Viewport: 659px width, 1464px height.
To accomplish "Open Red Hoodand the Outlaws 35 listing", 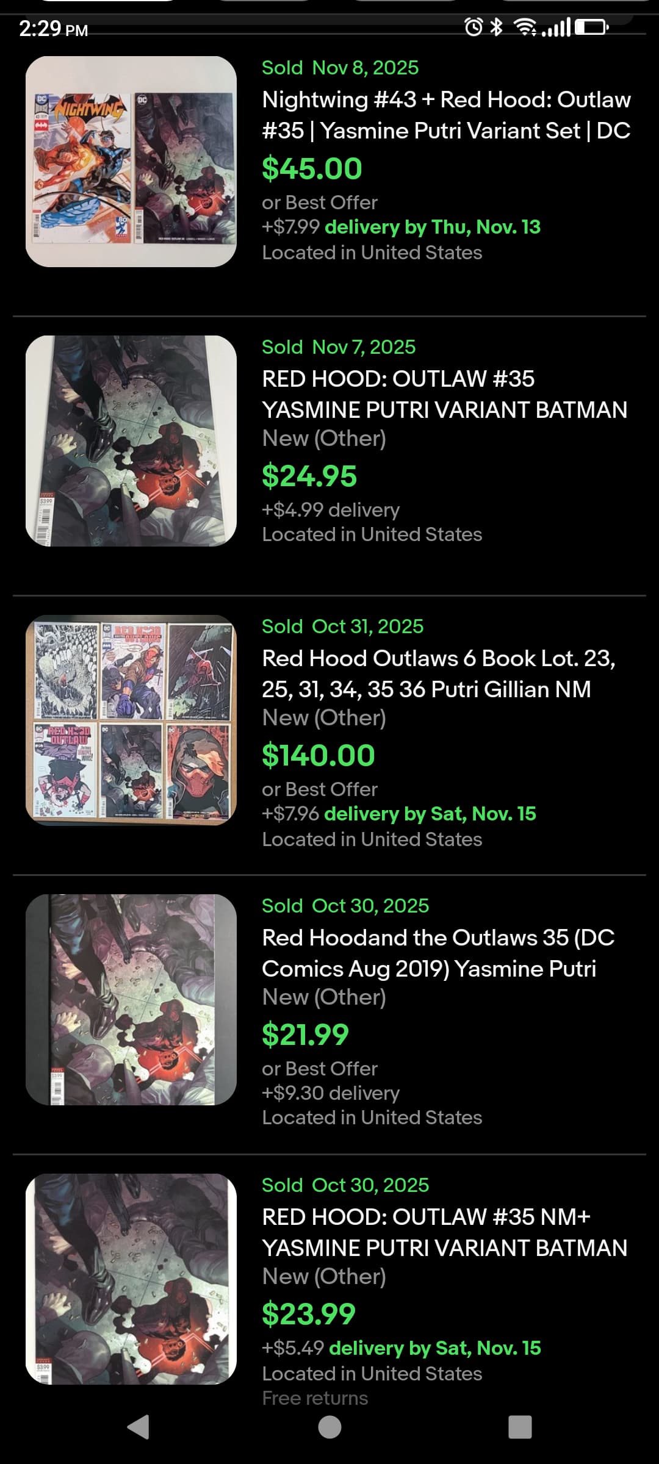I will (x=438, y=953).
